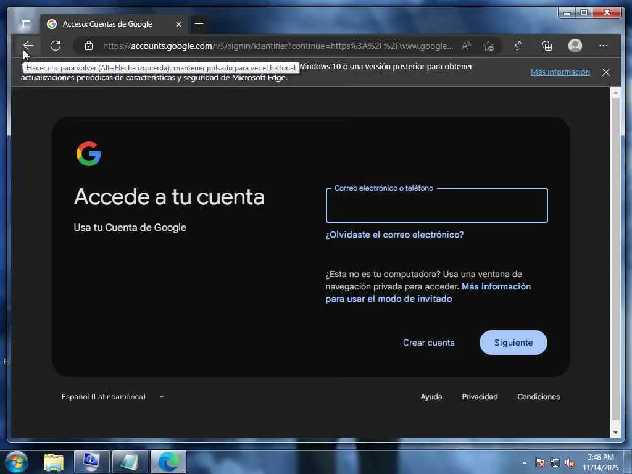Click the scrollbar up arrow
Image resolution: width=632 pixels, height=474 pixels.
point(615,93)
